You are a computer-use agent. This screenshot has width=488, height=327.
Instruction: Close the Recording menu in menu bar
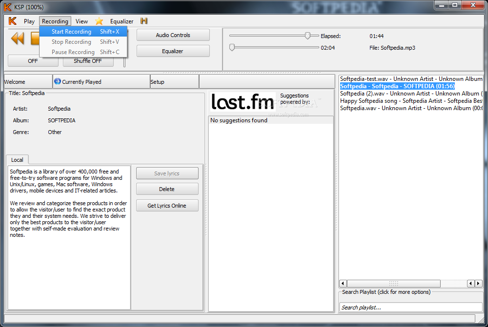pyautogui.click(x=55, y=21)
